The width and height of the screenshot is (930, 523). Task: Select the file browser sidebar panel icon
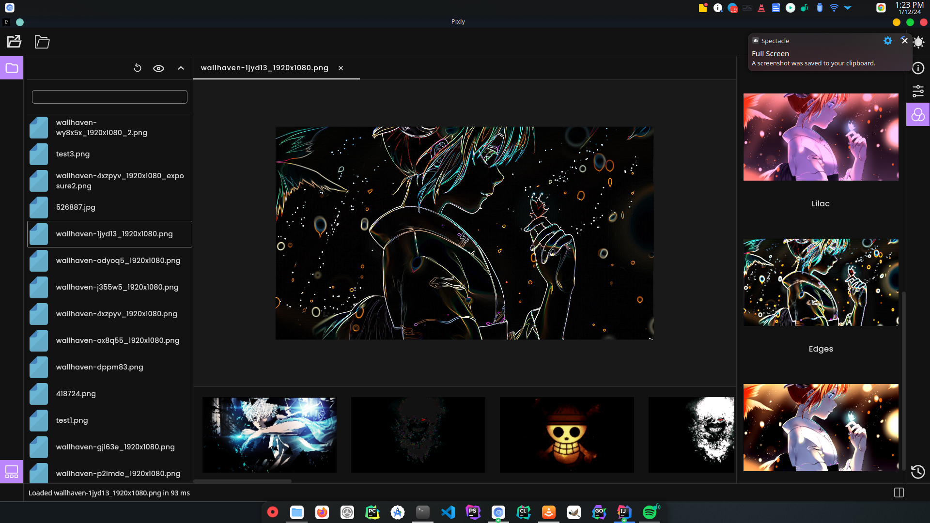coord(12,68)
